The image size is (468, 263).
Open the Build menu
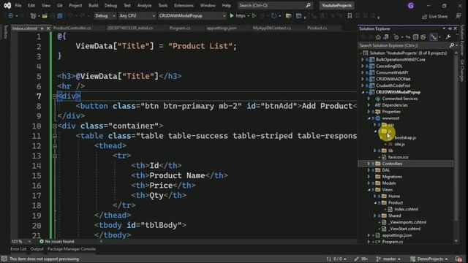[93, 5]
